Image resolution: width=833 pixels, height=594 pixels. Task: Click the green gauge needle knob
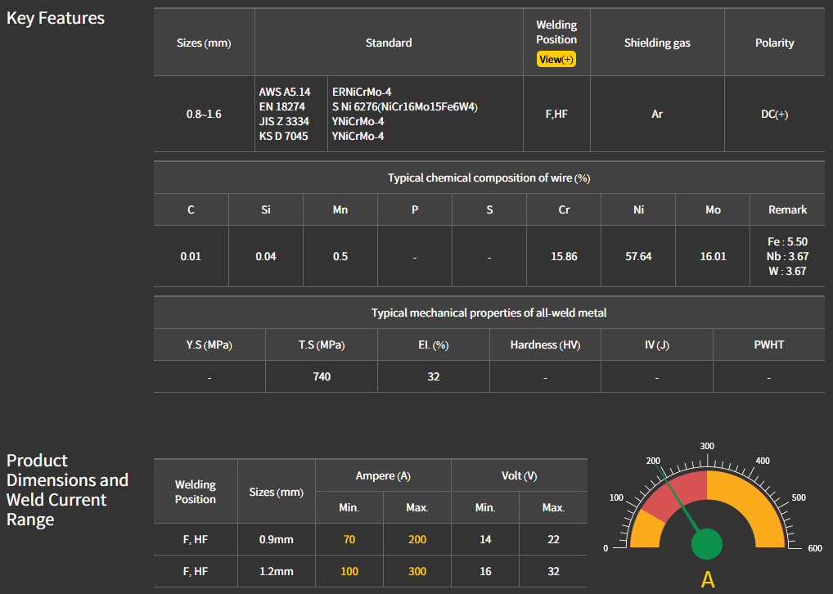pyautogui.click(x=707, y=543)
